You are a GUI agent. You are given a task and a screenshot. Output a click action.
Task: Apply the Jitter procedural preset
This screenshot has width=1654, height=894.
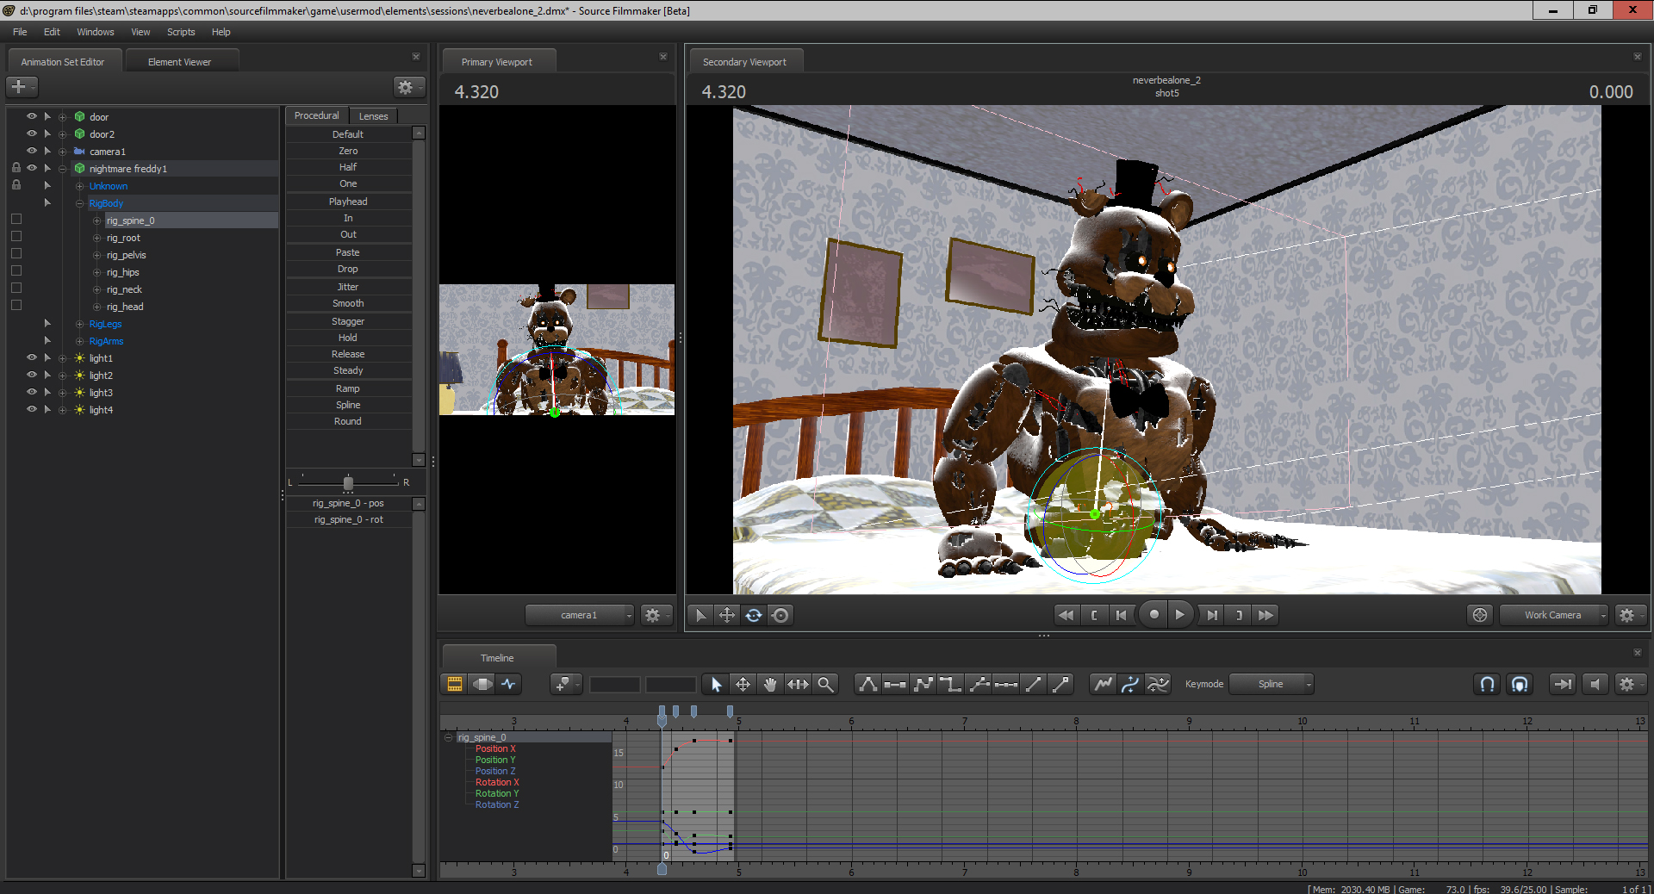coord(348,287)
